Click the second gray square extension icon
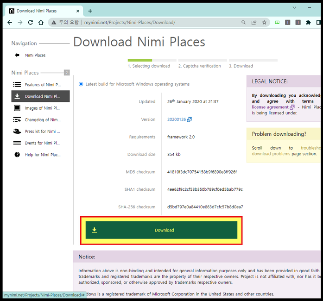The image size is (323, 301). tap(298, 22)
